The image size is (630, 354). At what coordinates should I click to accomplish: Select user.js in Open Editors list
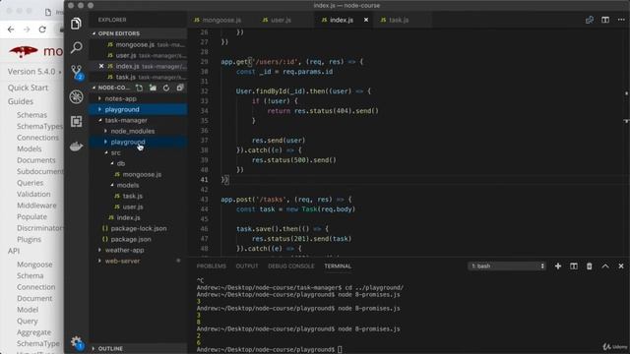pos(138,55)
